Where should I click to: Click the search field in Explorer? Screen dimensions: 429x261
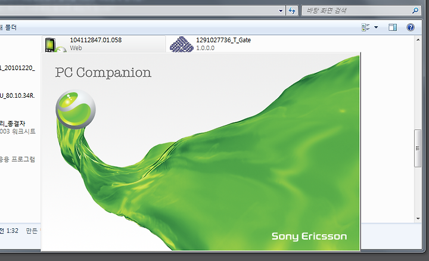click(361, 11)
